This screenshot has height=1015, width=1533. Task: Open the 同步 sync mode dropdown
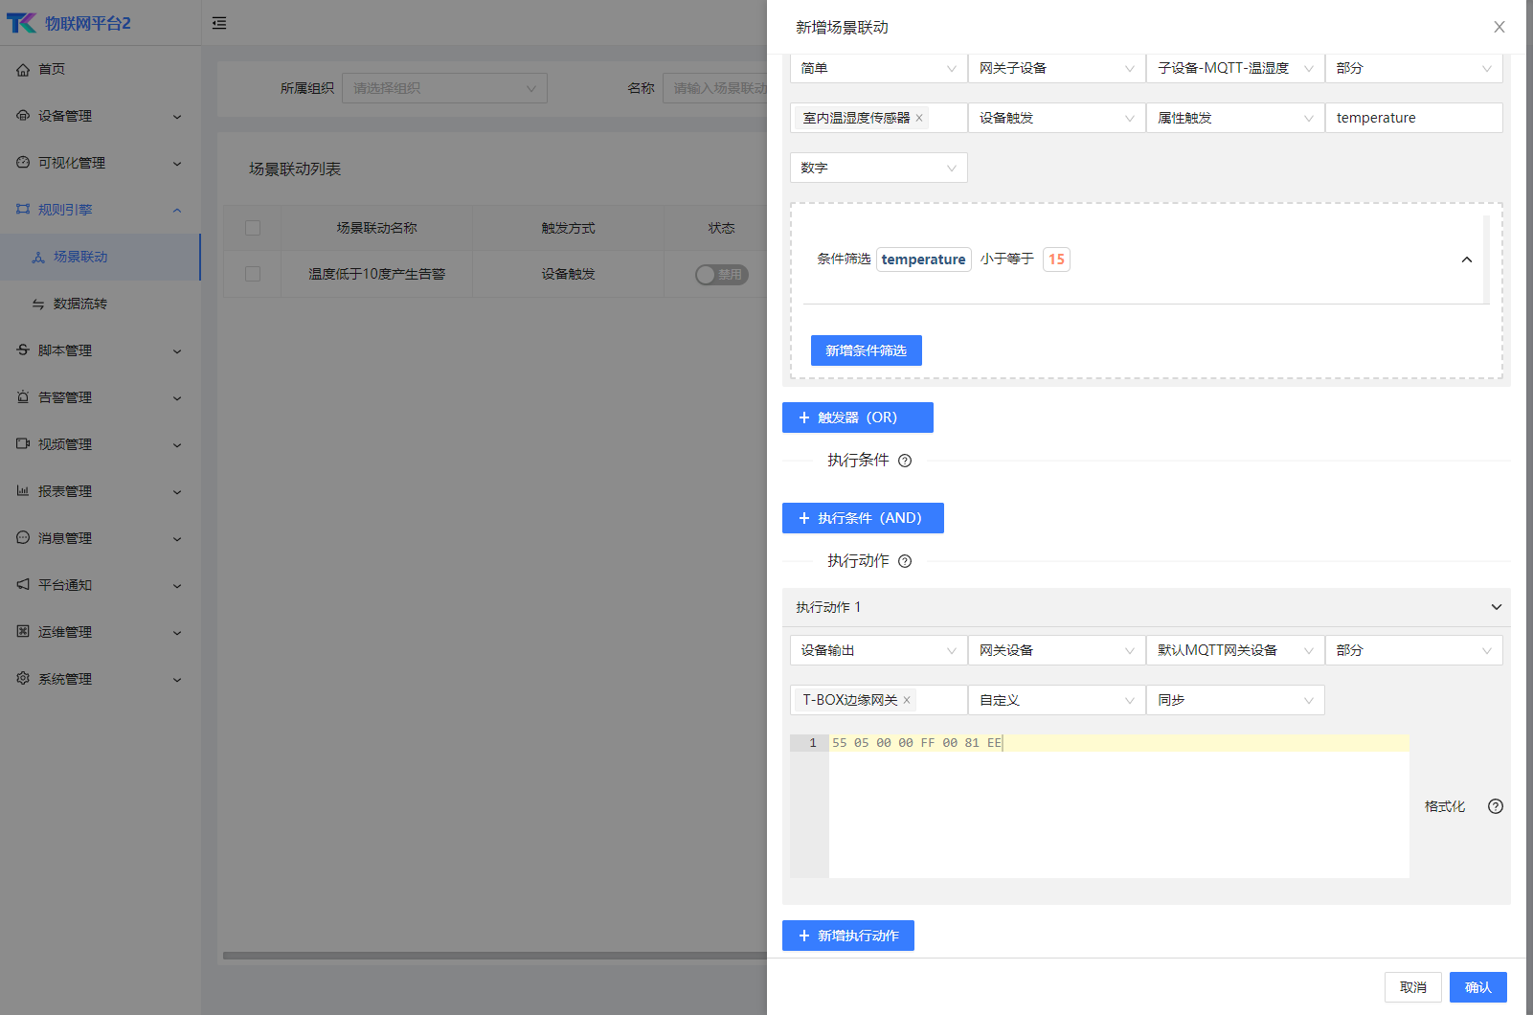click(x=1234, y=700)
